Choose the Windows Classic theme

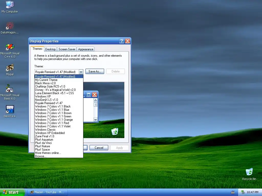(59, 130)
